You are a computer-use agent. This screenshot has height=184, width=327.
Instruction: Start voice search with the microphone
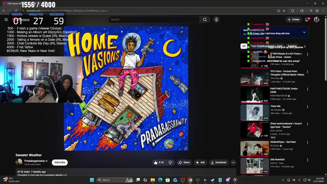216,20
